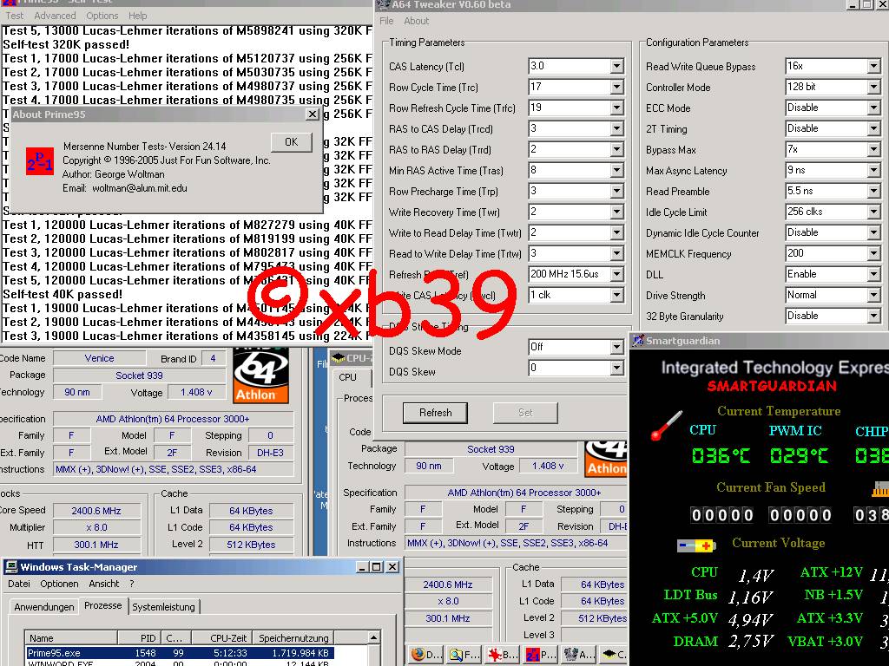Open the Row Precharge Time (Trp) dropdown
889x666 pixels.
[617, 191]
